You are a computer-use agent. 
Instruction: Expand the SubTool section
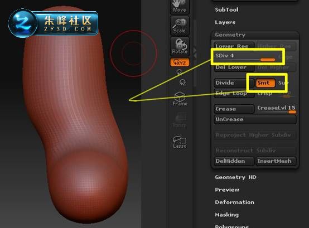tap(226, 9)
